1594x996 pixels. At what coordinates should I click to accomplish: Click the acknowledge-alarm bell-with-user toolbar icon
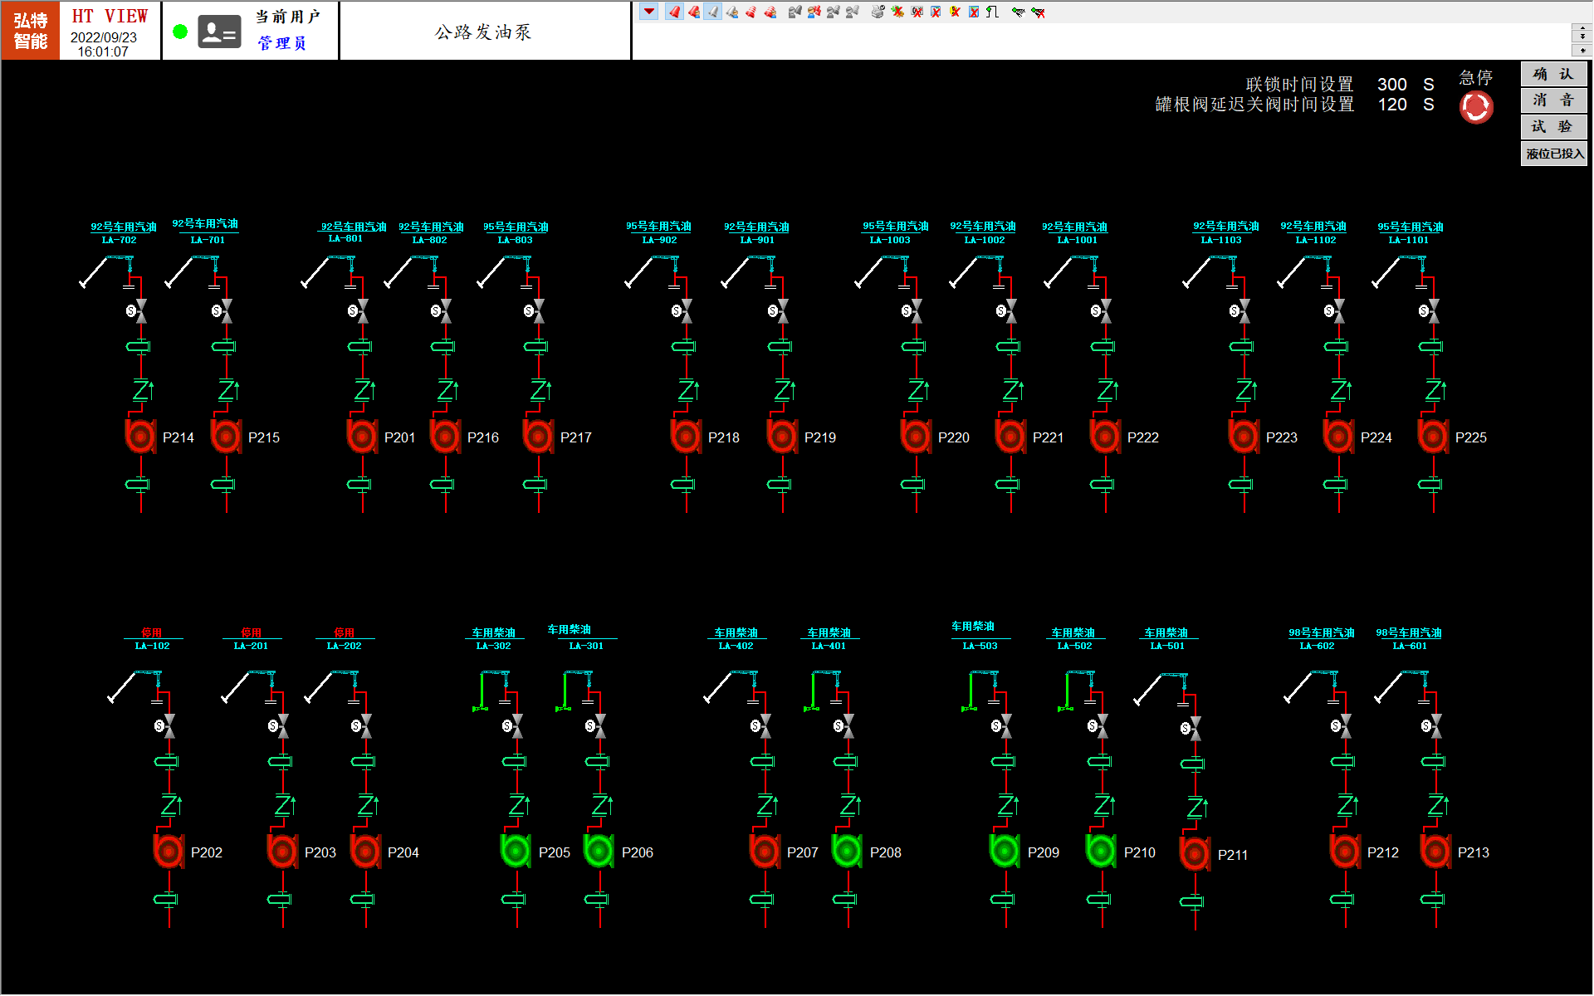pos(694,12)
